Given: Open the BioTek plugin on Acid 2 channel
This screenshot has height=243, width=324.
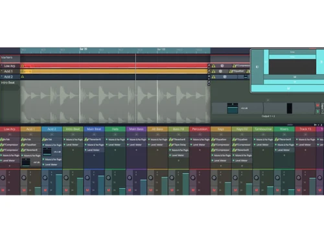Looking at the screenshot, I should (52, 139).
